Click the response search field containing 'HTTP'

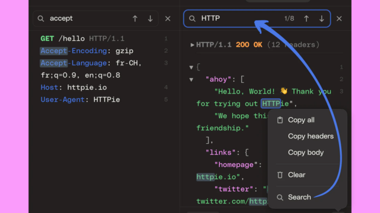coord(257,18)
